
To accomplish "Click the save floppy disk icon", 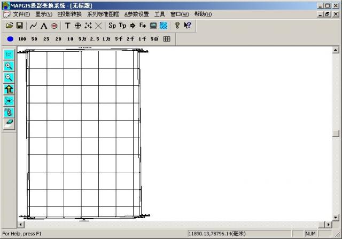I will (19, 26).
